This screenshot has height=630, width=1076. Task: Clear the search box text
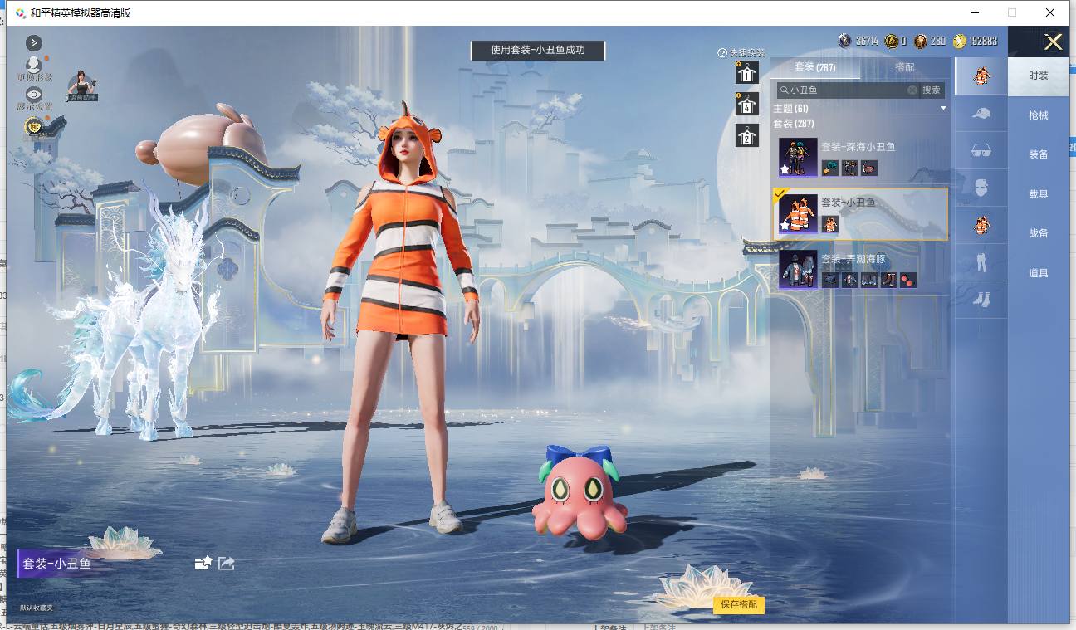(x=912, y=90)
